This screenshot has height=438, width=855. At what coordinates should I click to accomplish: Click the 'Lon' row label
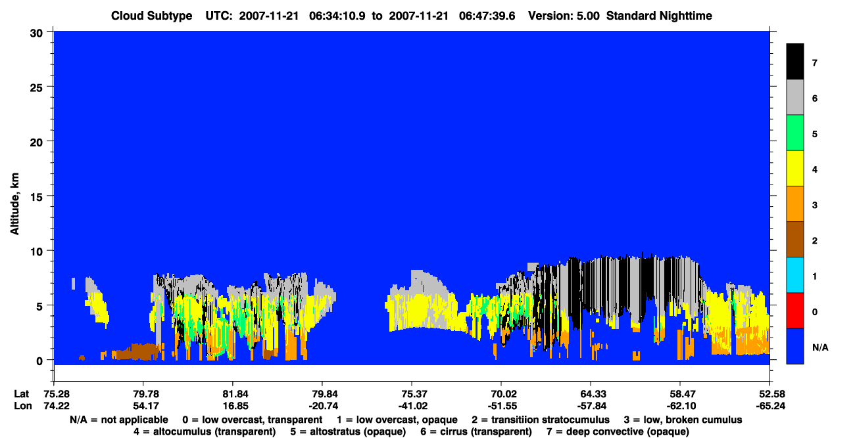tap(22, 406)
